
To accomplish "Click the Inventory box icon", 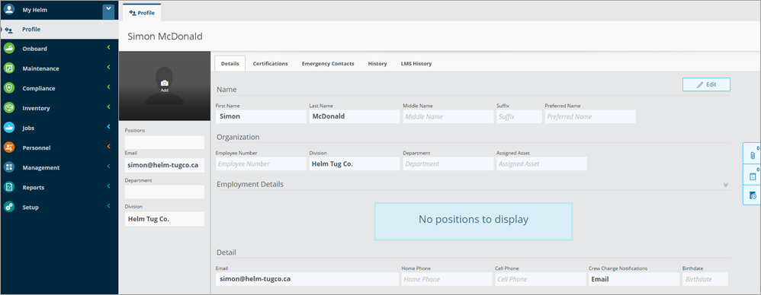I will [9, 108].
